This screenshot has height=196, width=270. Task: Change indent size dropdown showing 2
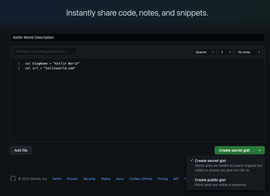pyautogui.click(x=226, y=52)
